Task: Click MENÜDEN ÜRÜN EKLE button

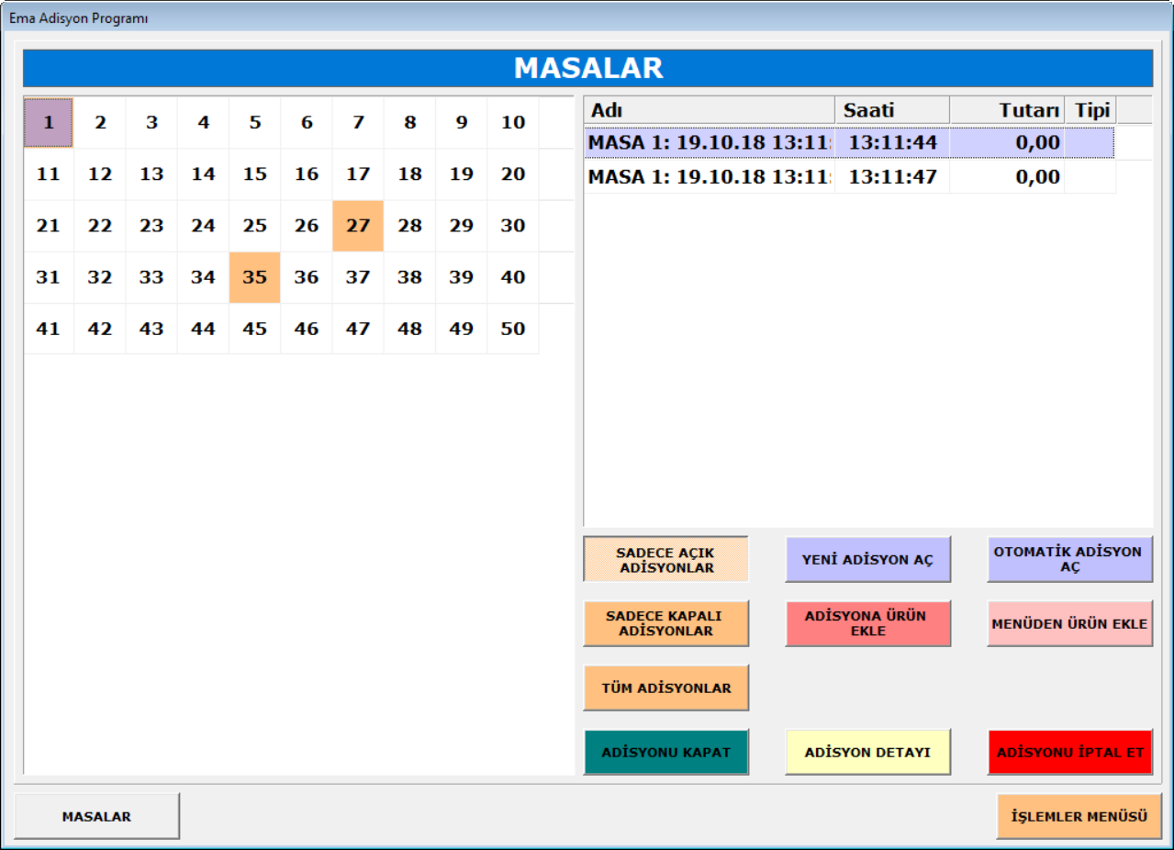Action: [1069, 624]
